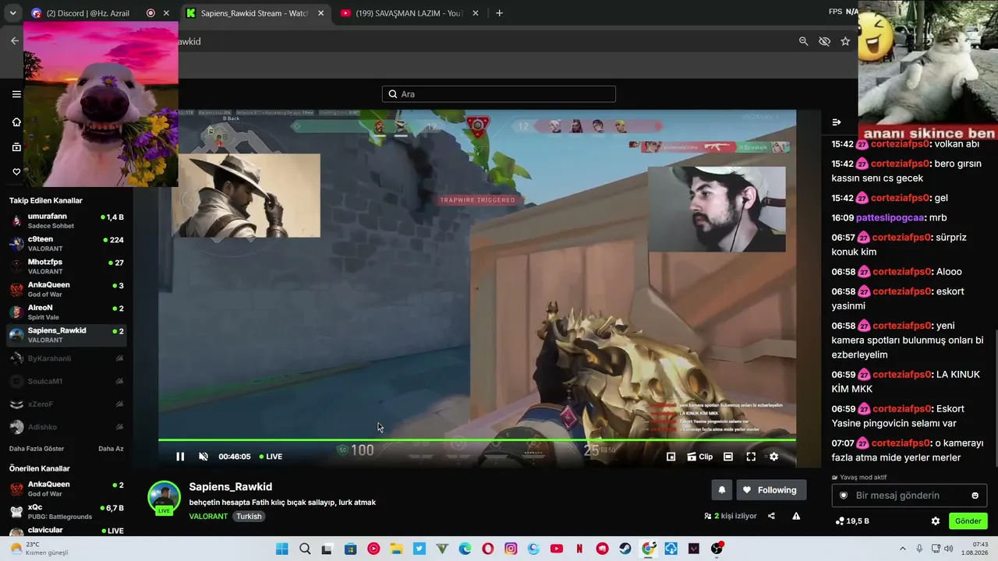998x561 pixels.
Task: Open mini player (picture-in-picture) icon
Action: click(x=671, y=457)
